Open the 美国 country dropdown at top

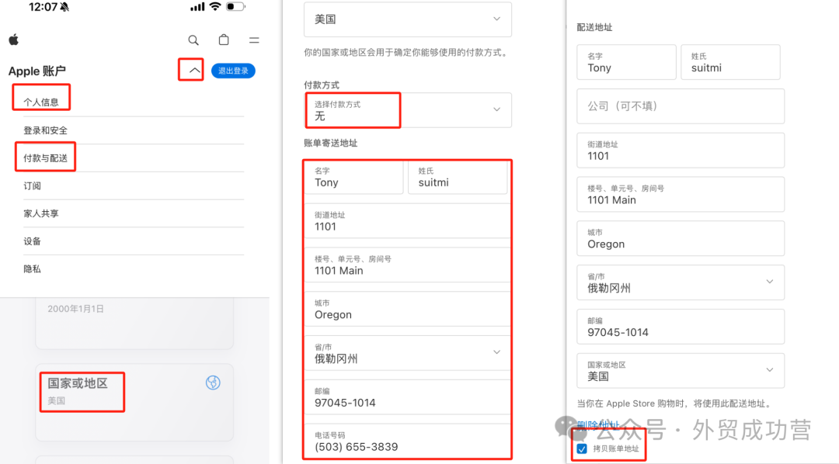(408, 19)
